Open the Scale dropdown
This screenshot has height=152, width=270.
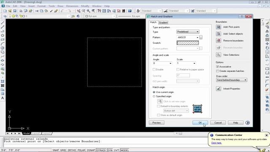pyautogui.click(x=186, y=63)
